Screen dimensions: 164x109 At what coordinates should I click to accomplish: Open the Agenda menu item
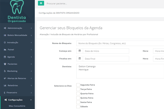17,57
